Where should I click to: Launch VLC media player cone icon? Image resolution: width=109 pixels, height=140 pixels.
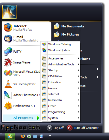tap(8, 84)
